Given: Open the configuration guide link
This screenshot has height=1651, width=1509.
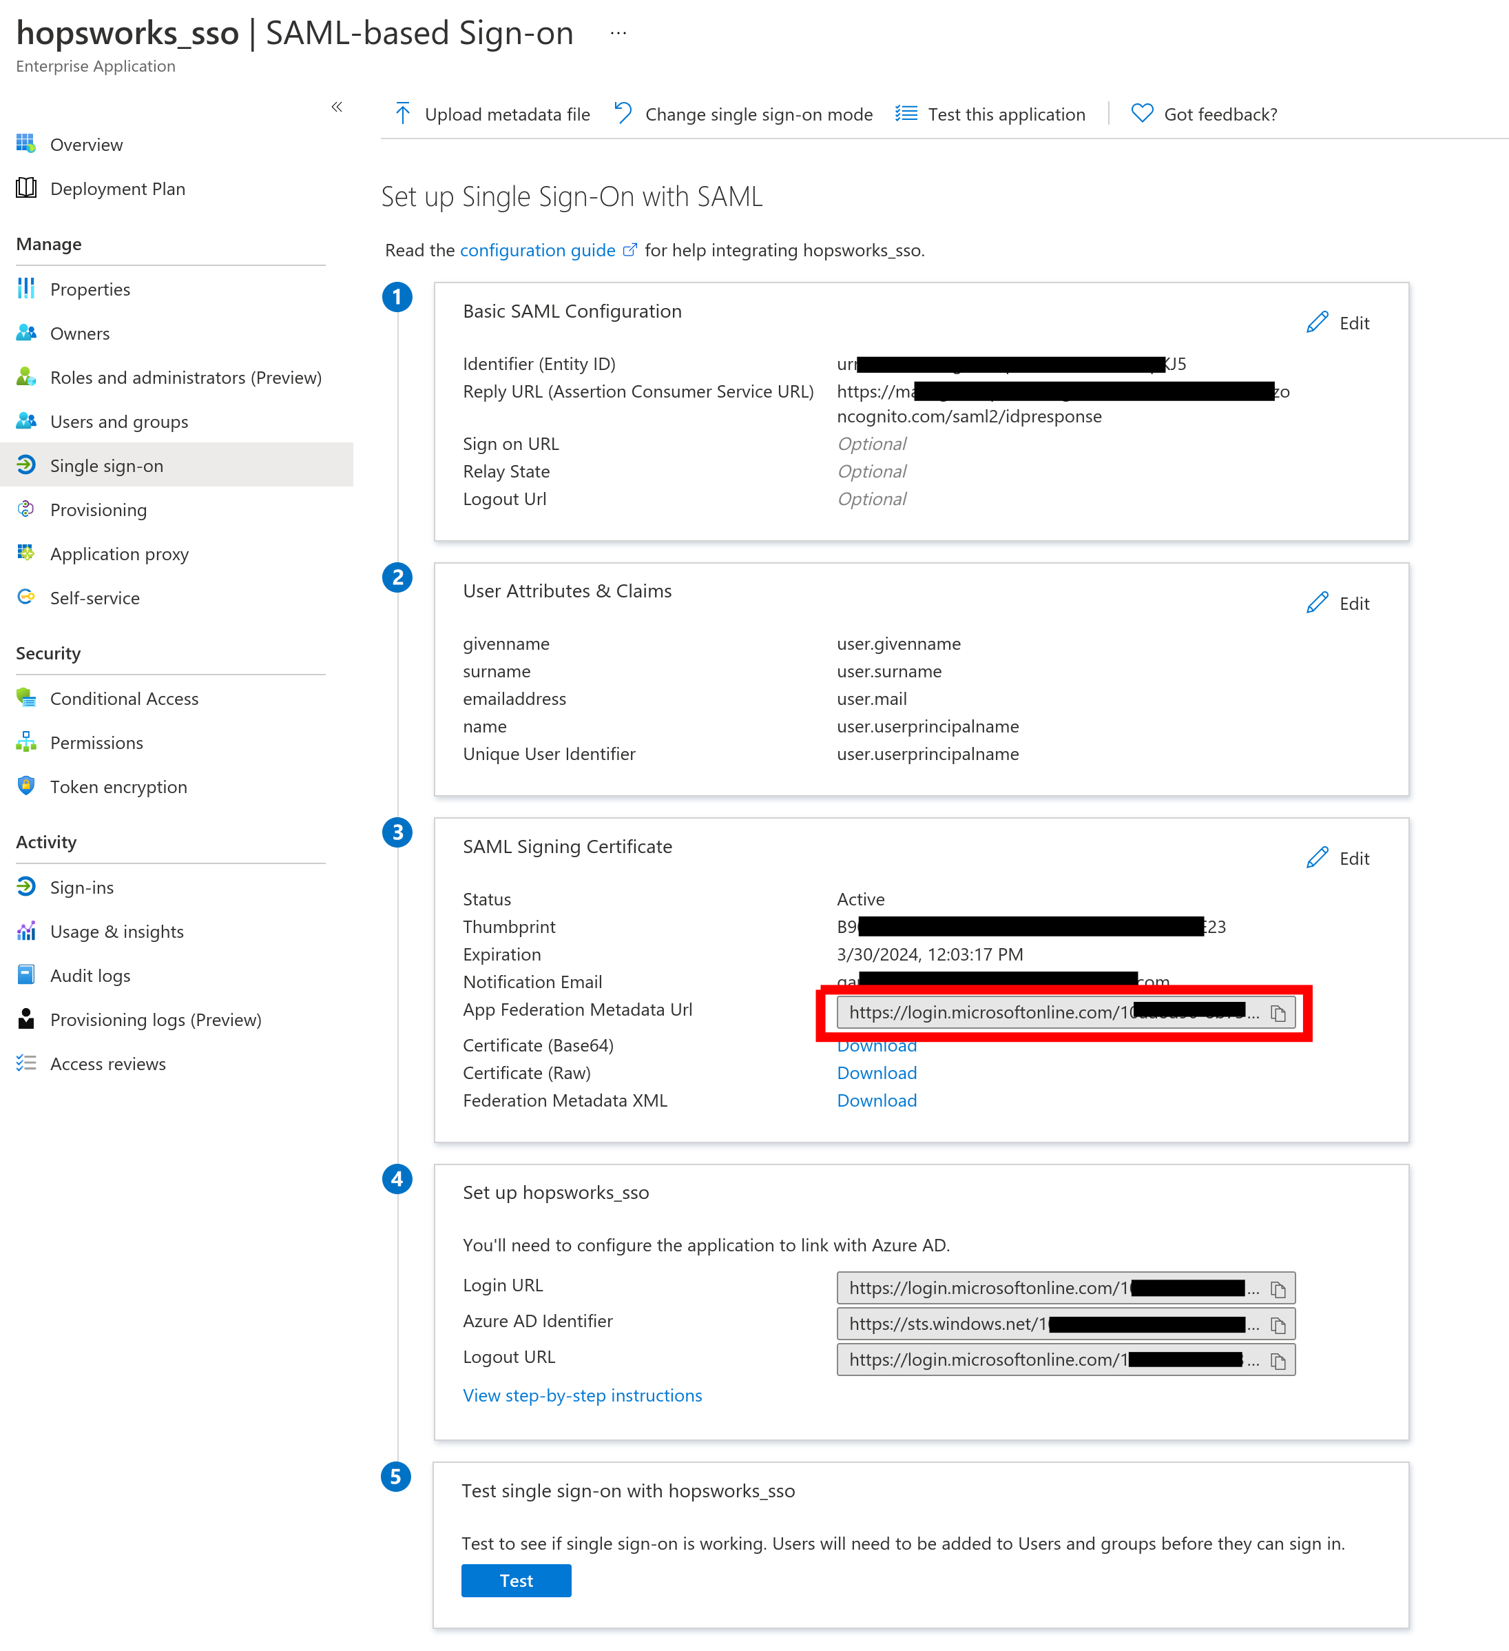Looking at the screenshot, I should 537,251.
